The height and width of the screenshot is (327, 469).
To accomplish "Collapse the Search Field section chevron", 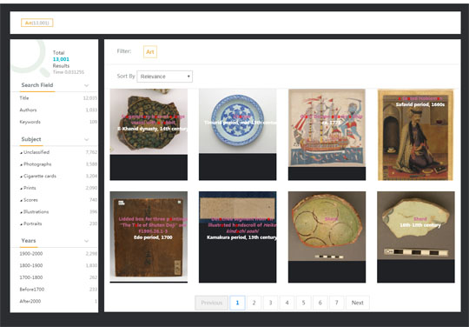I will 87,85.
